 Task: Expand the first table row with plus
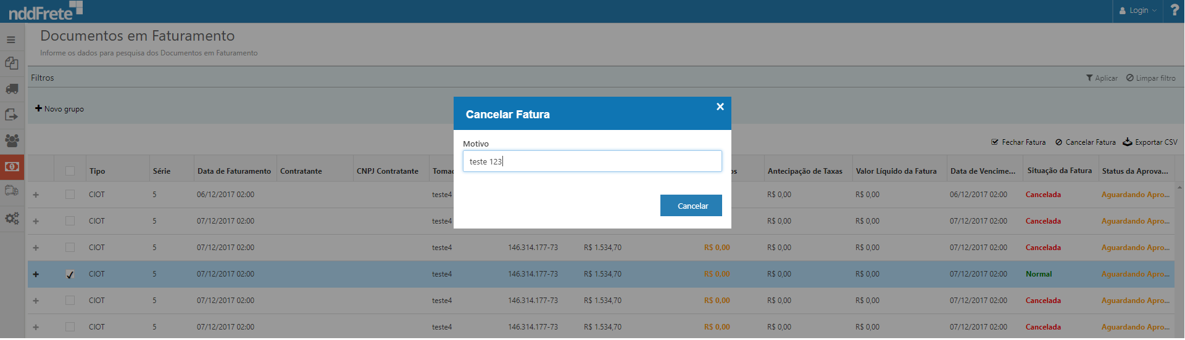coord(36,195)
